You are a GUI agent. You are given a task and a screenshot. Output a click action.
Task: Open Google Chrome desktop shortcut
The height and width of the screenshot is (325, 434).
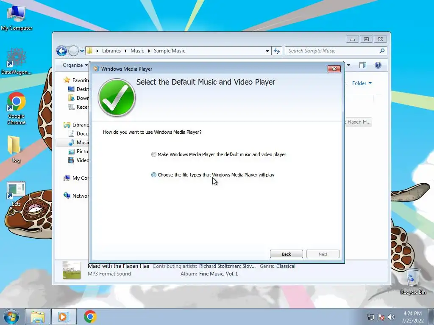[17, 109]
